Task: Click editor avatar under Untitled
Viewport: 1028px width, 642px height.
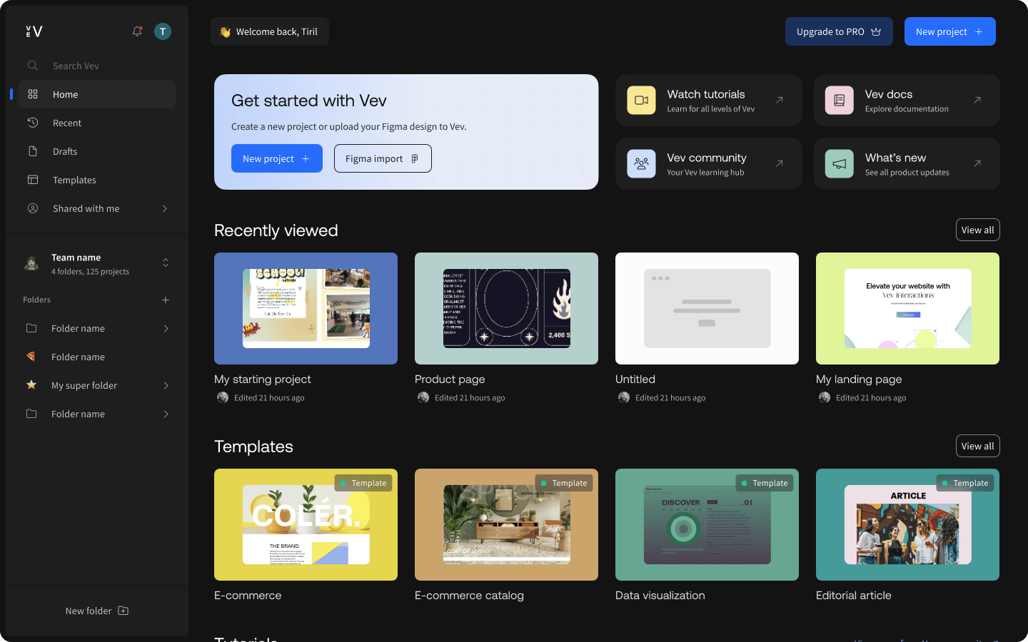Action: [x=624, y=397]
